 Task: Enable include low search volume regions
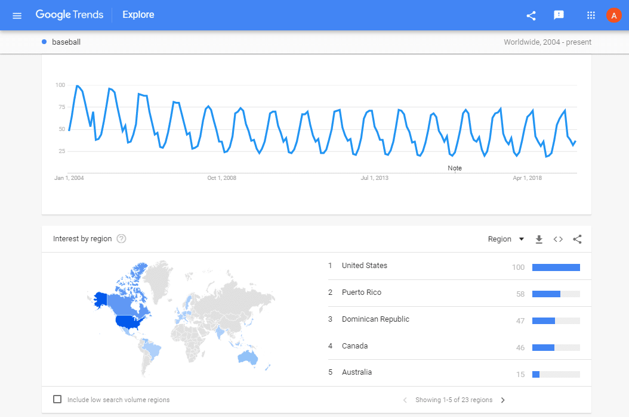(x=57, y=399)
